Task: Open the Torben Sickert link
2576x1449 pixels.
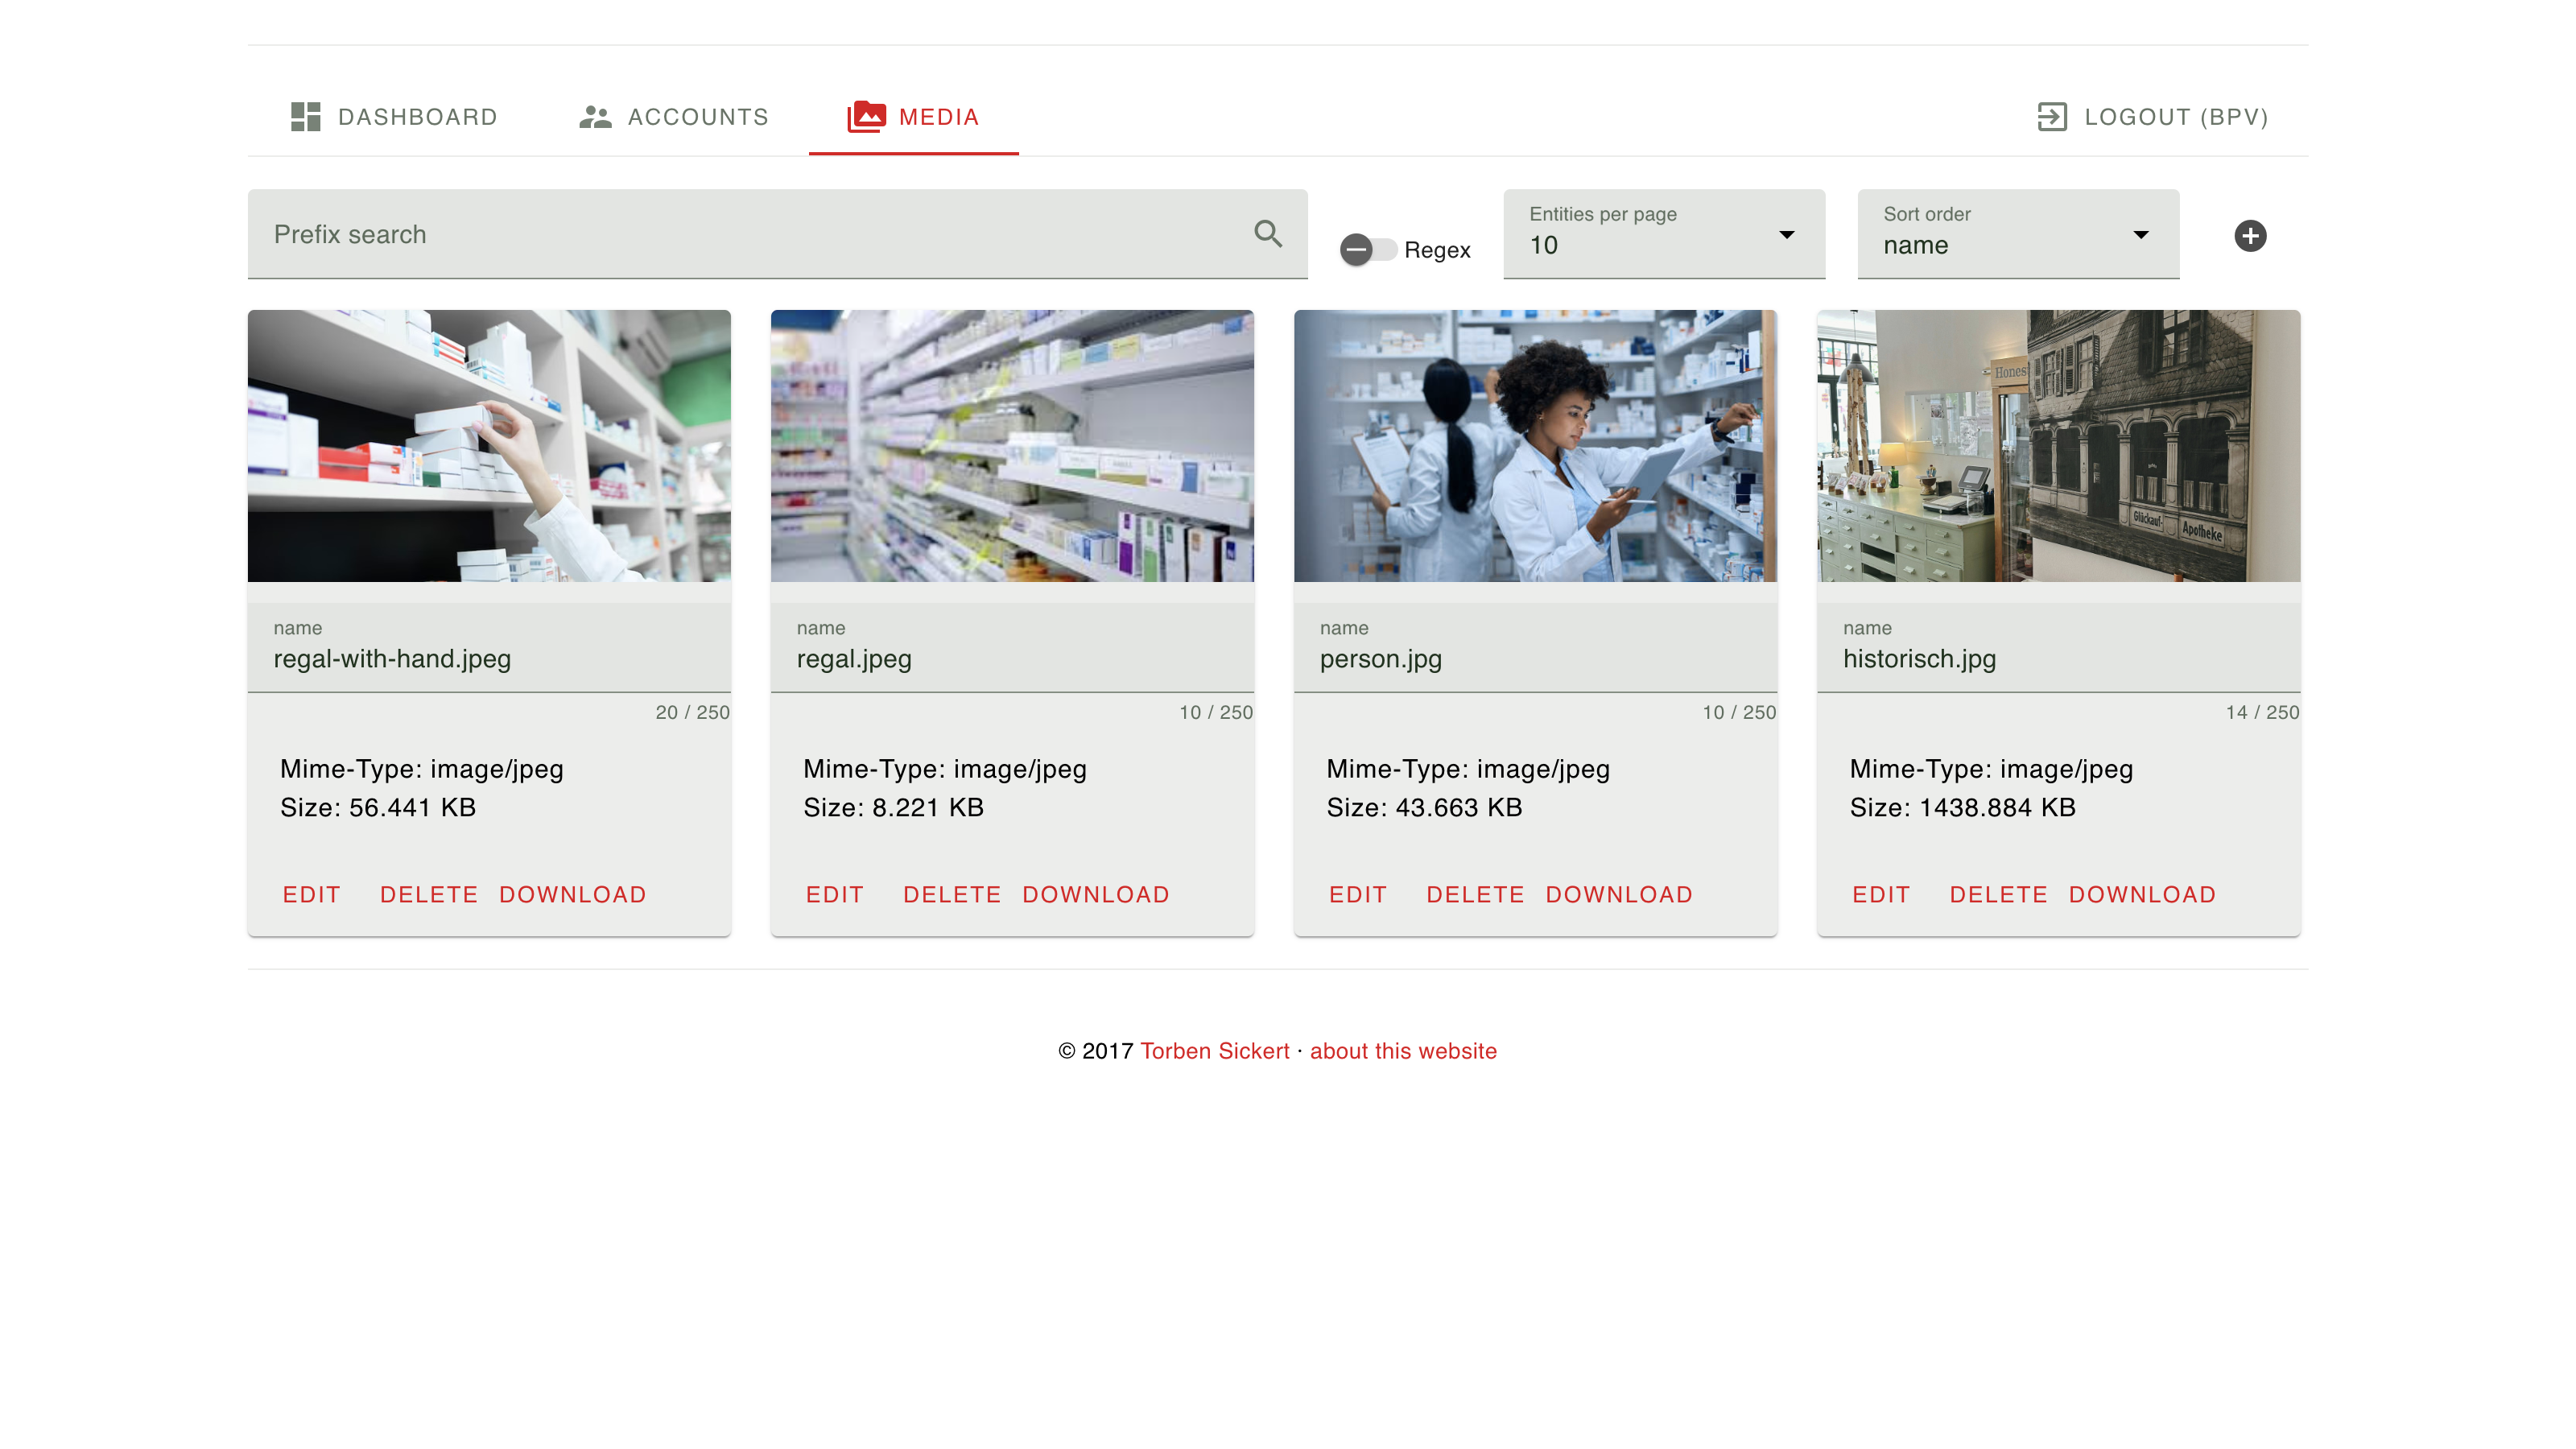Action: (x=1214, y=1050)
